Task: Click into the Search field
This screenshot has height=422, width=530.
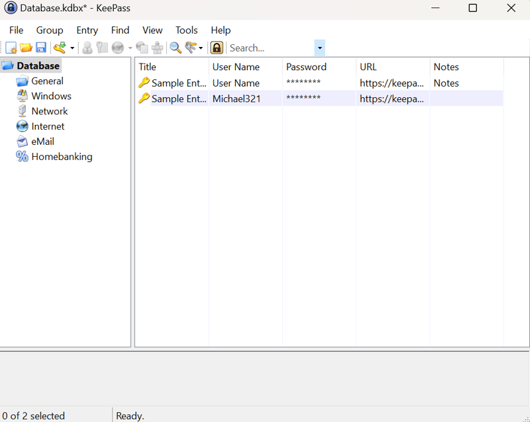Action: [x=271, y=48]
